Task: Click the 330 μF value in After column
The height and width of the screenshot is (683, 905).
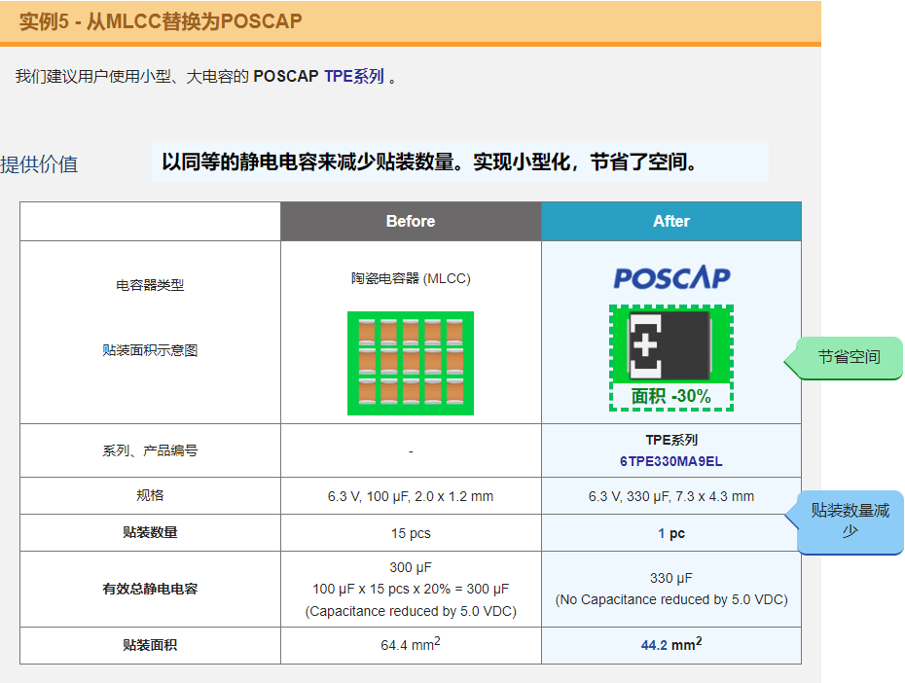Action: (x=671, y=578)
